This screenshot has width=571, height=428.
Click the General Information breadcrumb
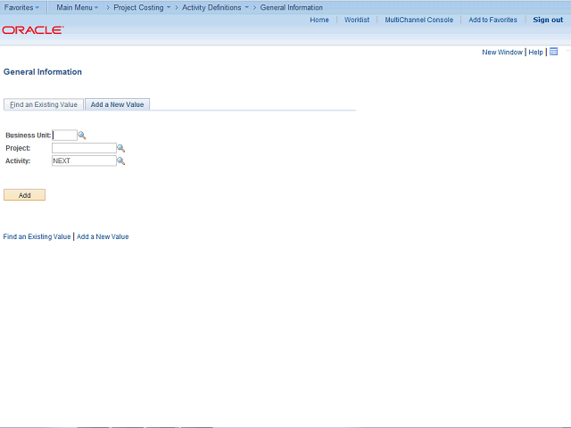292,7
